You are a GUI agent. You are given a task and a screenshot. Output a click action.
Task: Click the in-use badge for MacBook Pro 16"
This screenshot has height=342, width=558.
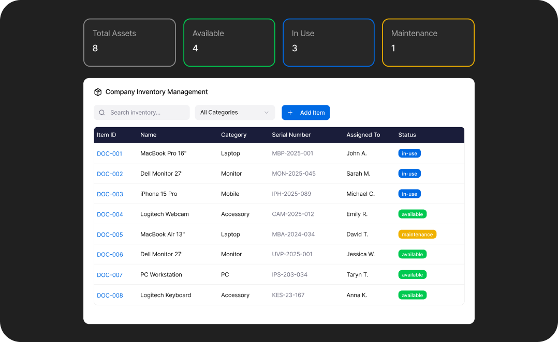pyautogui.click(x=409, y=153)
